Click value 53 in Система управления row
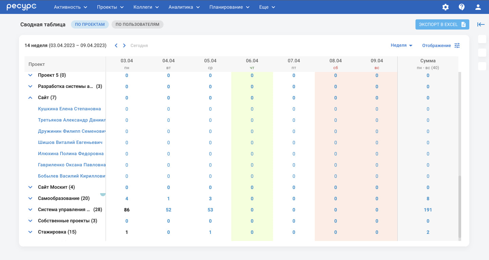The image size is (489, 260). pyautogui.click(x=210, y=210)
